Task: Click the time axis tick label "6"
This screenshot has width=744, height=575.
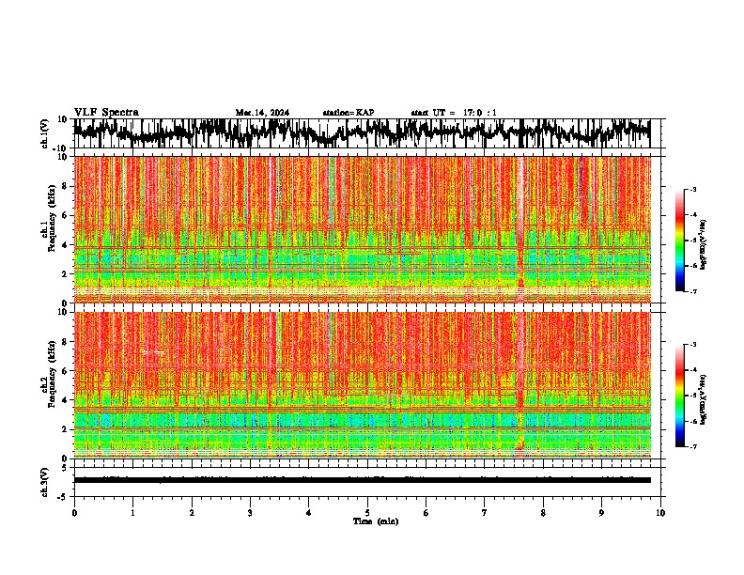Action: (426, 513)
